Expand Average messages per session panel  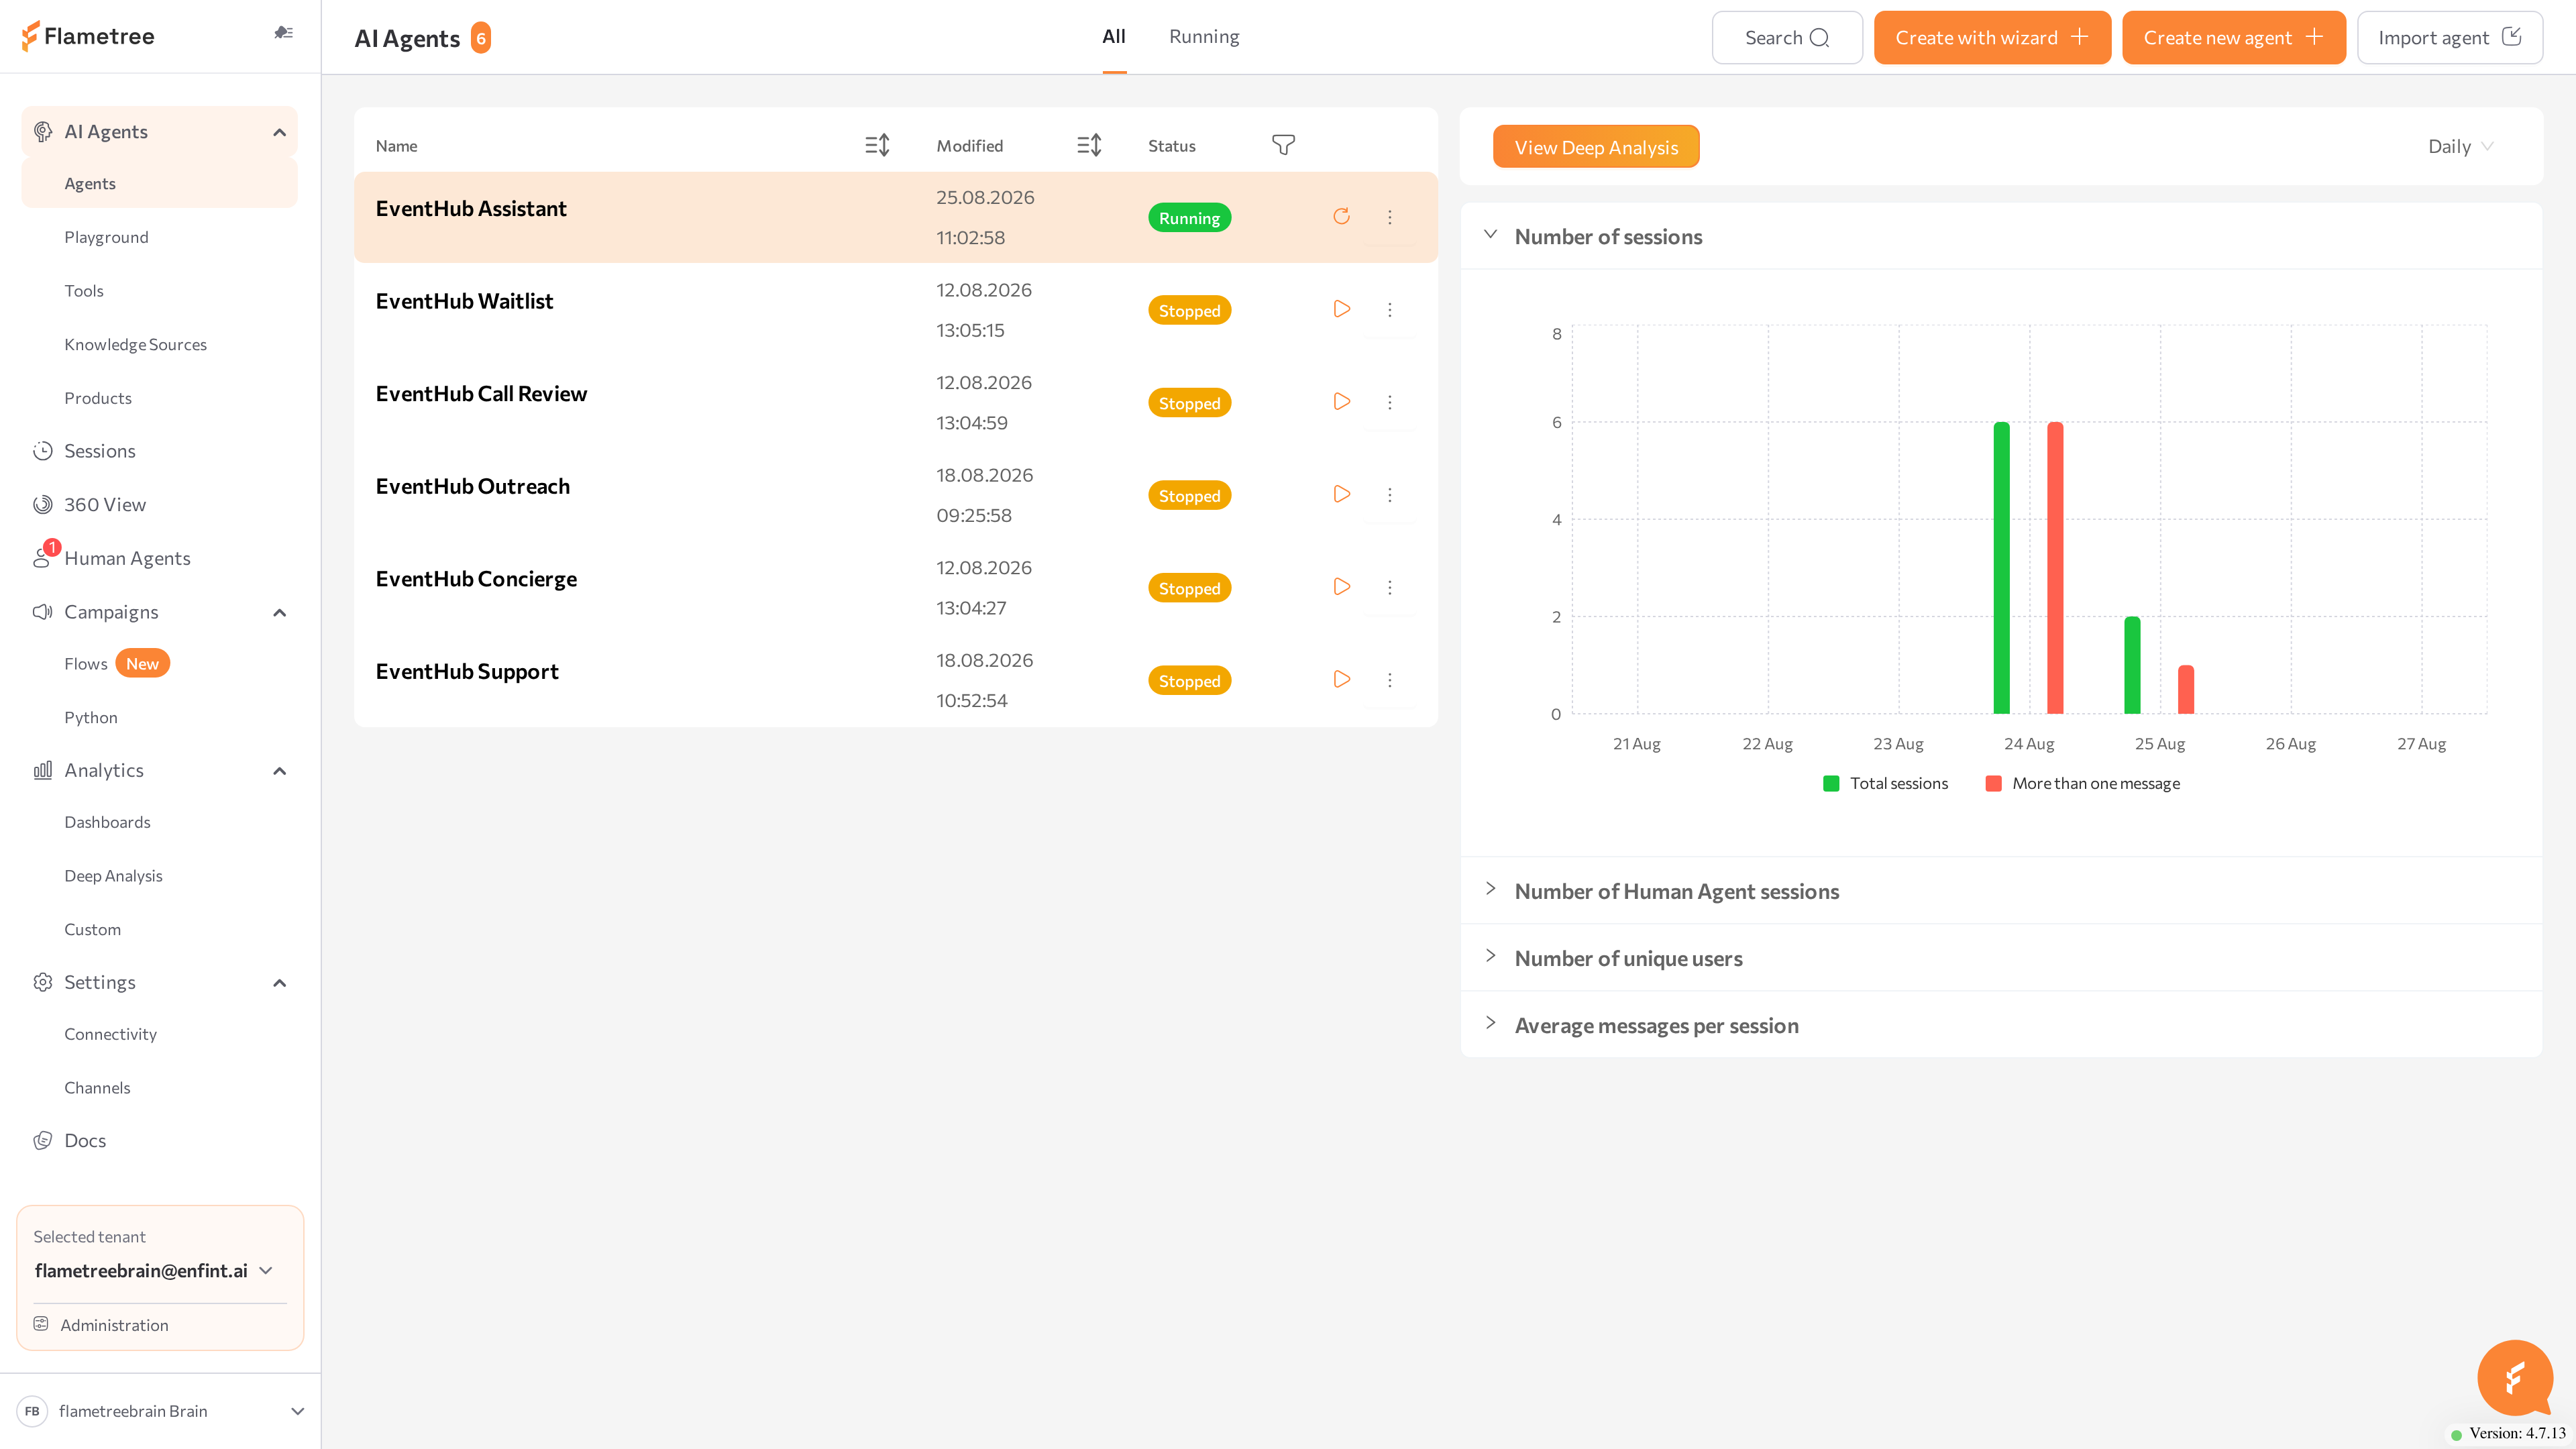point(1490,1023)
